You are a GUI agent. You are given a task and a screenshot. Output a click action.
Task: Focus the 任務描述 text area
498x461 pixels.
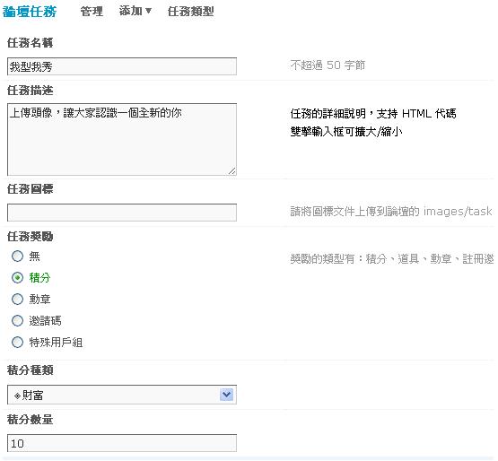tap(122, 139)
